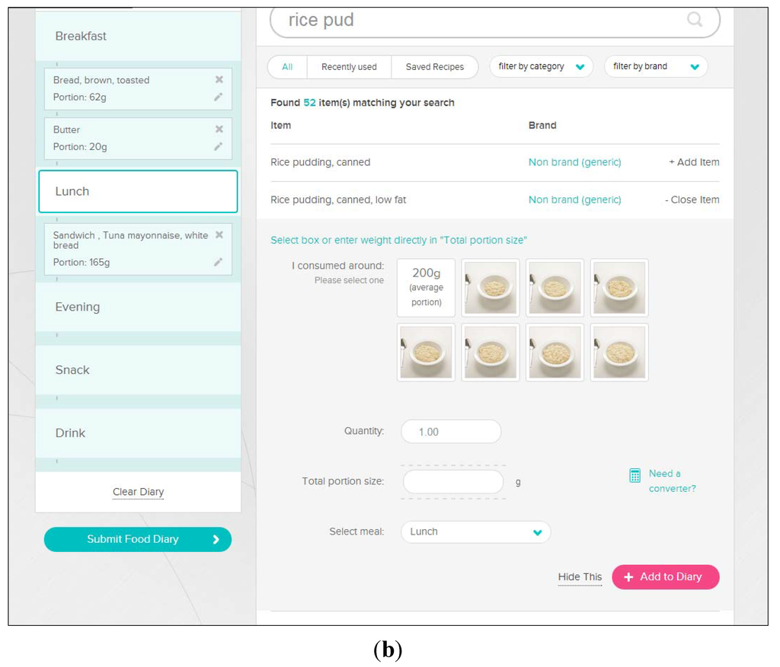Open the Select meal Lunch dropdown

click(475, 532)
